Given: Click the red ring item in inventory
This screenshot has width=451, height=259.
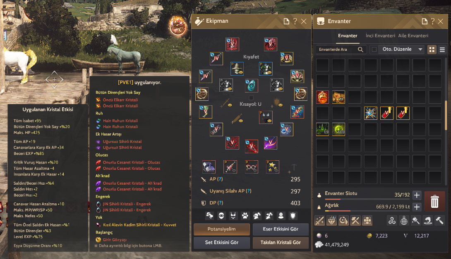Looking at the screenshot, I should pyautogui.click(x=322, y=97).
